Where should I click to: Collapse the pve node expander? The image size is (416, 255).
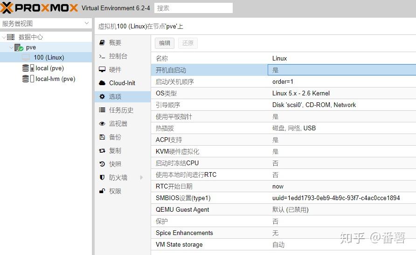point(11,47)
